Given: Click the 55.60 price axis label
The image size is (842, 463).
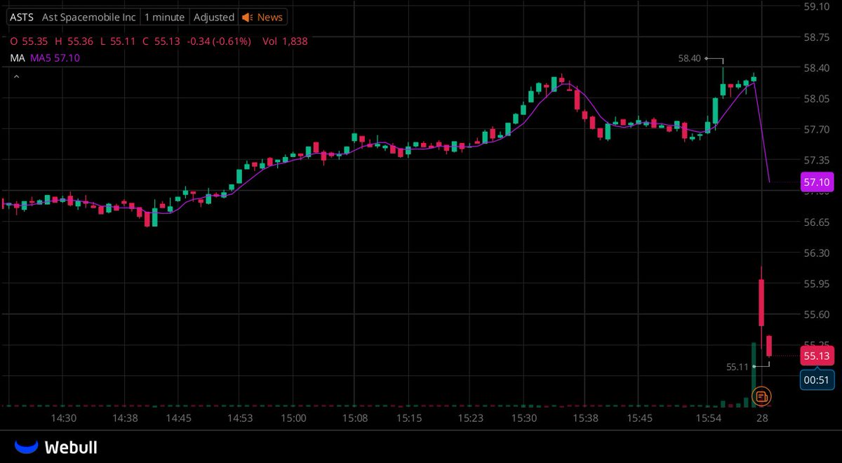Looking at the screenshot, I should [x=817, y=314].
